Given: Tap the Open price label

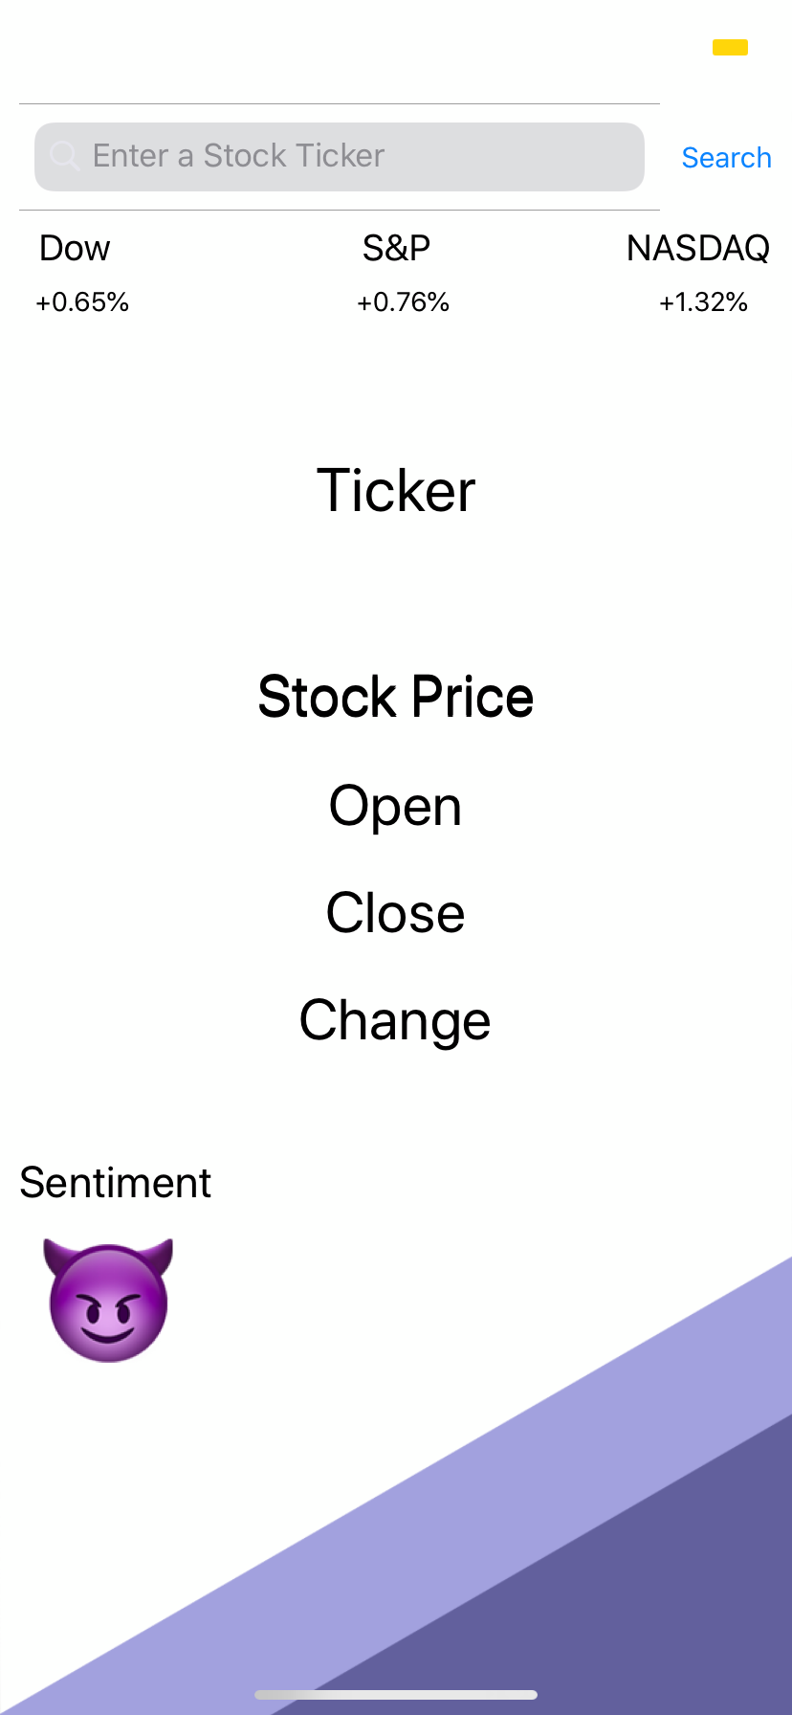Looking at the screenshot, I should pyautogui.click(x=396, y=806).
